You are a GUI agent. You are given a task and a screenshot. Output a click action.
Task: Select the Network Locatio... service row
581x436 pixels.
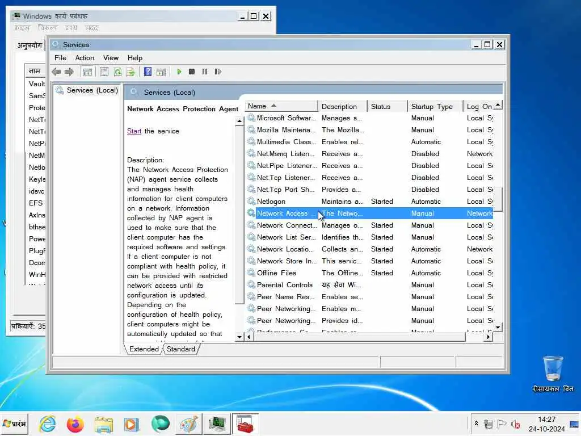369,249
